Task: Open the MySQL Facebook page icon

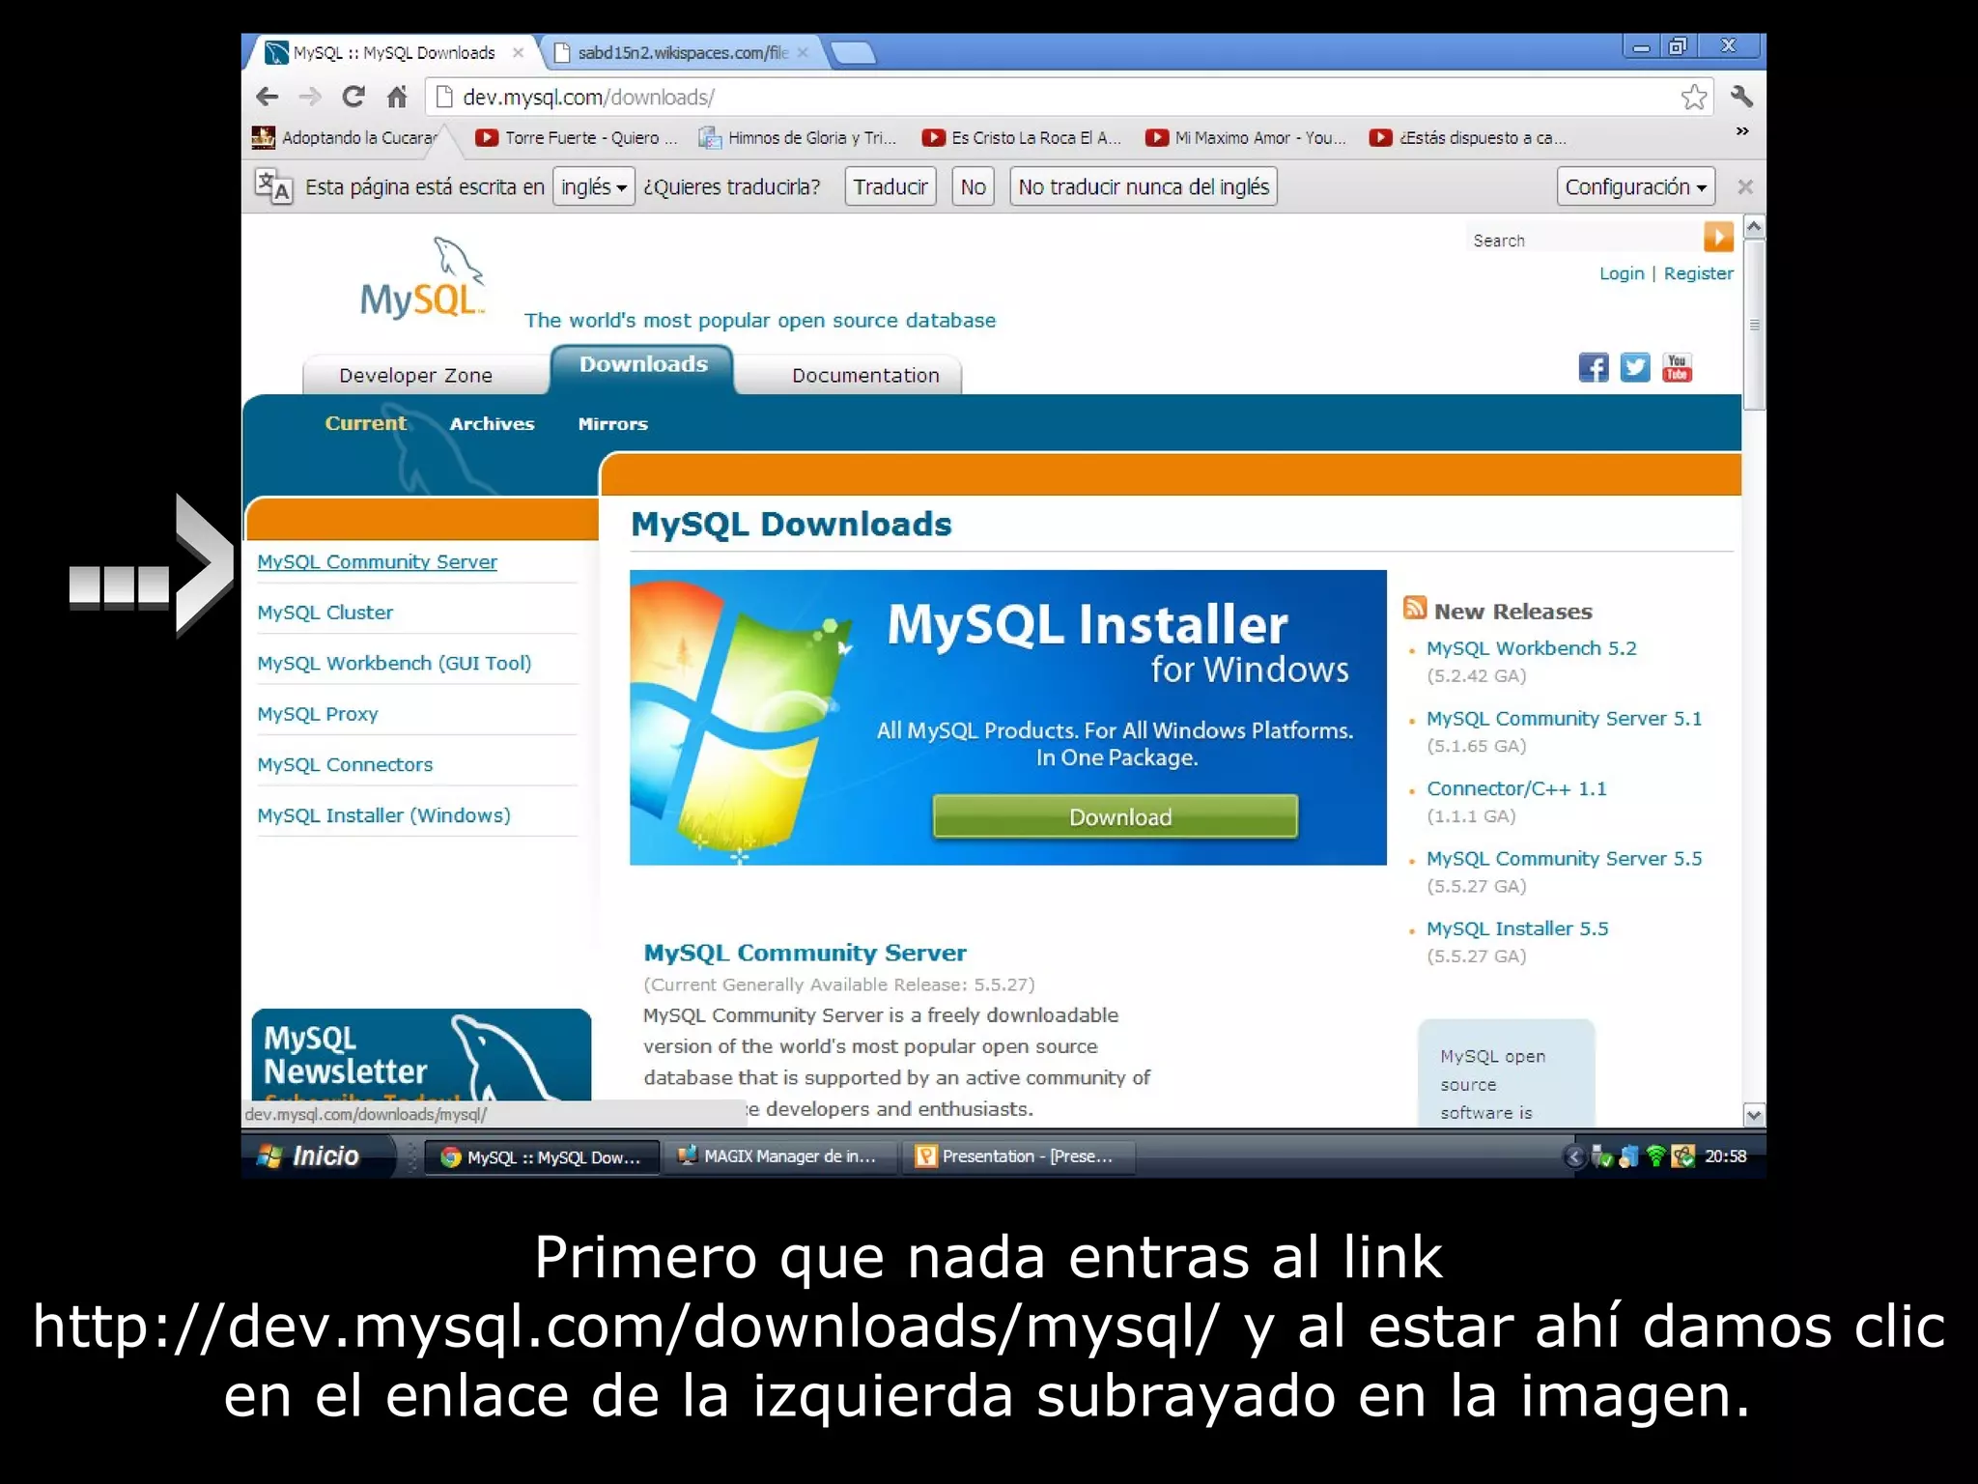Action: (x=1593, y=367)
